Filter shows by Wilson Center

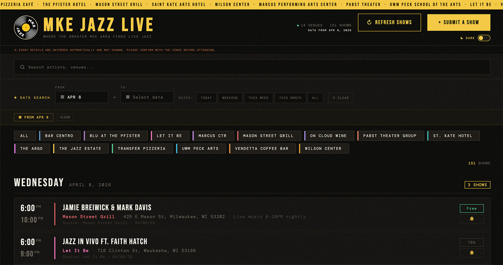[x=324, y=148]
